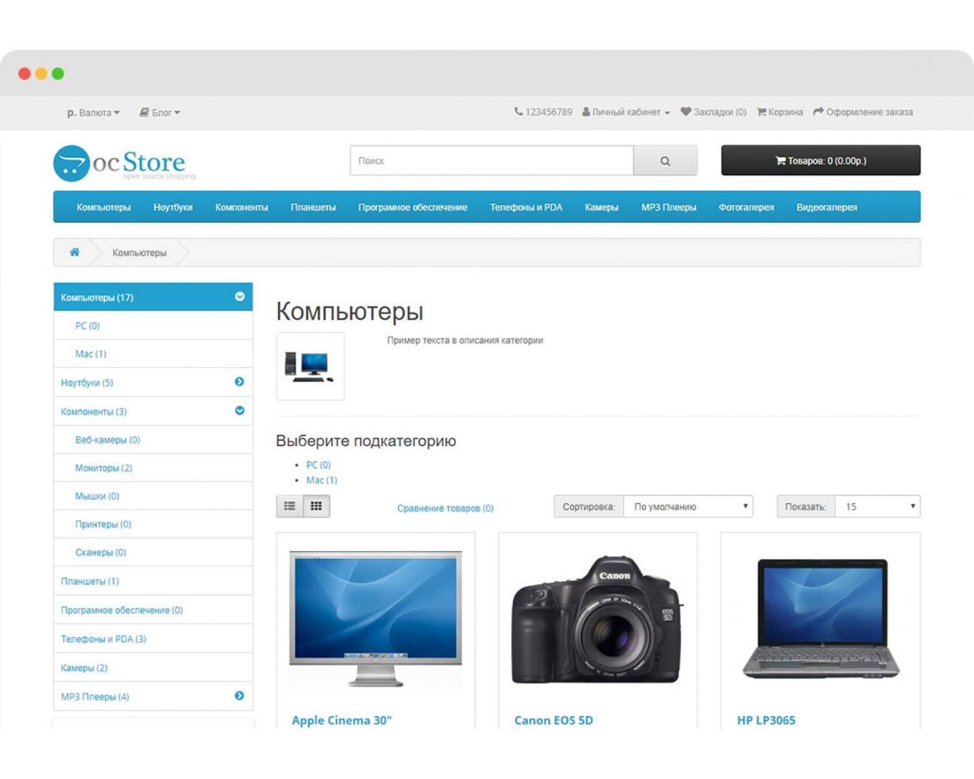Screen dimensions: 974x779
Task: Open the Сравнение товаров link
Action: tap(445, 508)
